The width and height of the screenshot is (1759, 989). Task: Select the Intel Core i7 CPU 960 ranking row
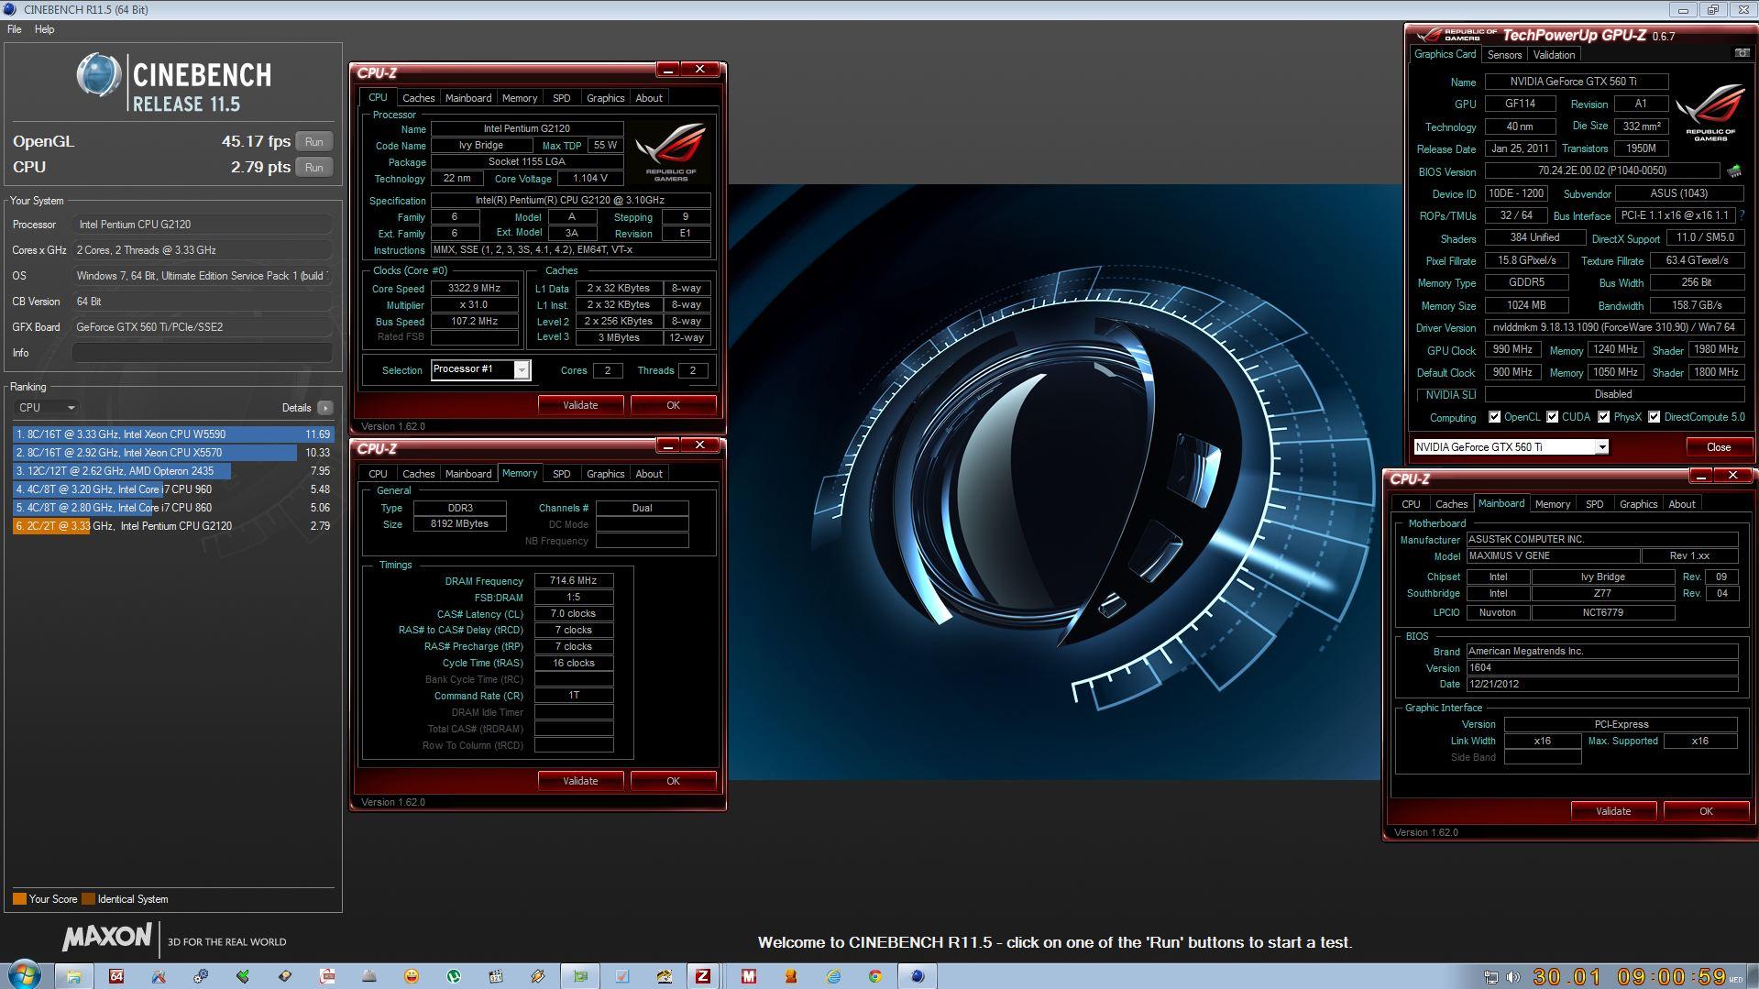[x=172, y=489]
